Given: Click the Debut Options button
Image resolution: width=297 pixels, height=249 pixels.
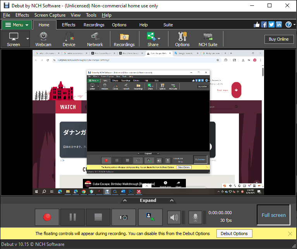Looking at the screenshot, I should point(234,234).
